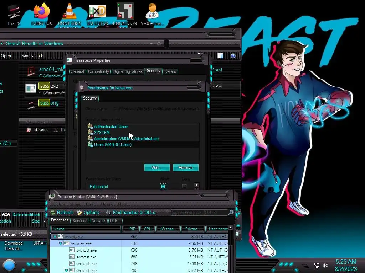Select the amd64_mic folder icon in results

31,71
